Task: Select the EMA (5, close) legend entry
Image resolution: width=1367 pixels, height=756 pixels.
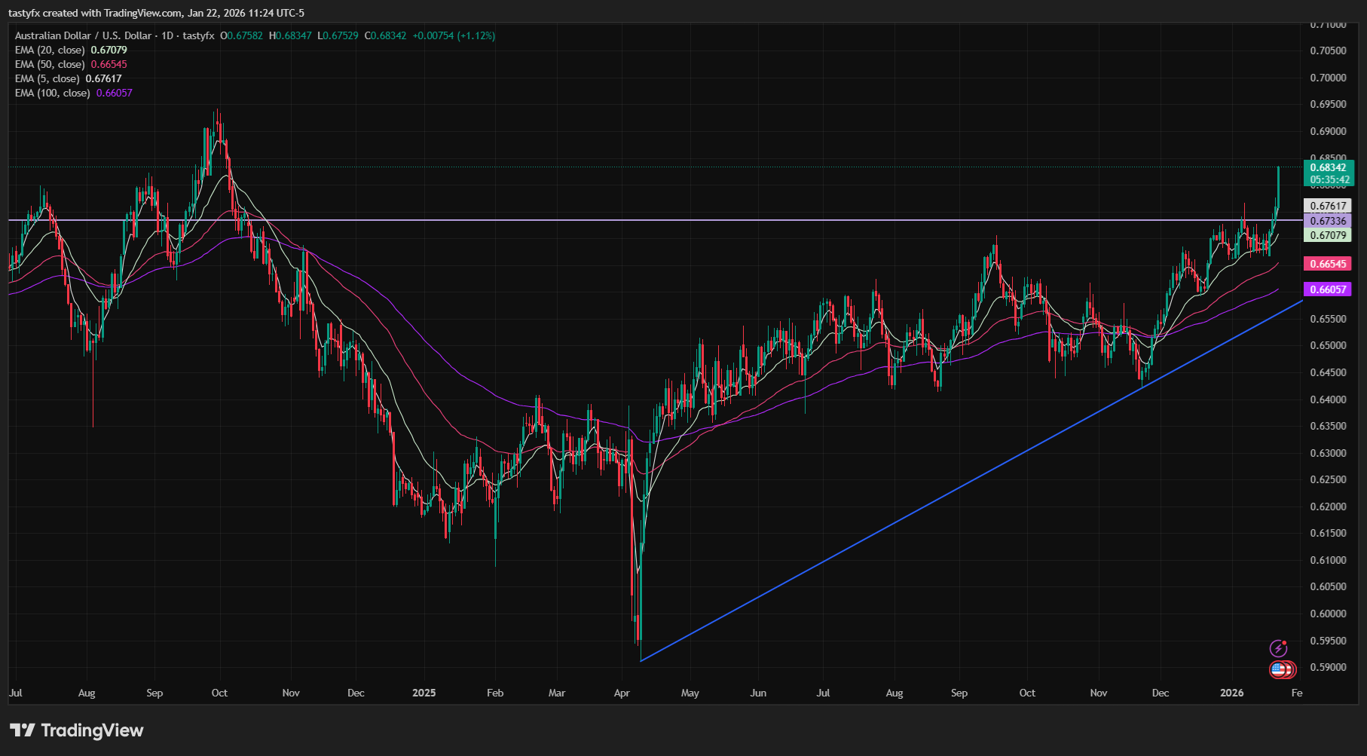Action: coord(45,78)
